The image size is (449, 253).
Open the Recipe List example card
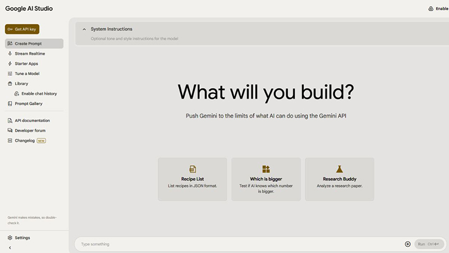pyautogui.click(x=193, y=179)
